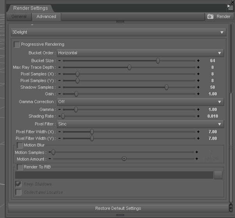Viewport: 235px width, 218px height.
Task: Click the Bucket Size value 64
Action: (212, 61)
